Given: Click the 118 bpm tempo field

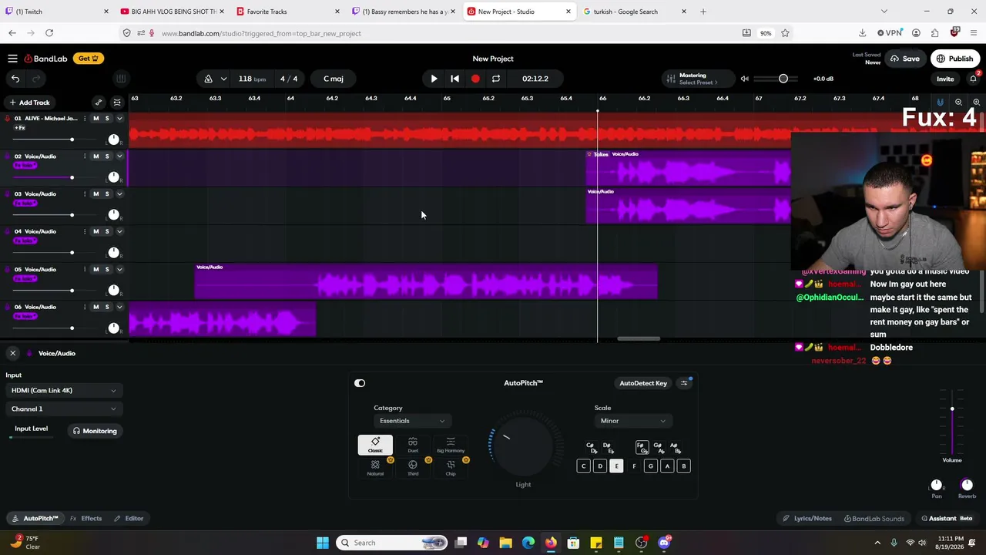Looking at the screenshot, I should [x=252, y=79].
